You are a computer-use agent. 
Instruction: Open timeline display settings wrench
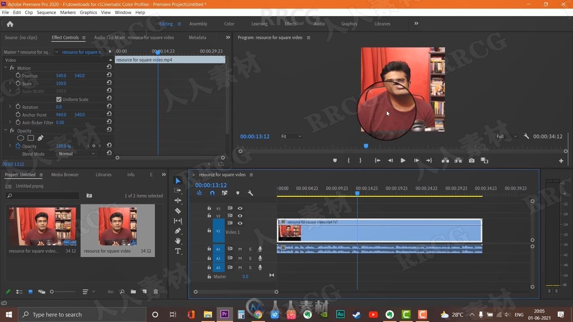(250, 193)
